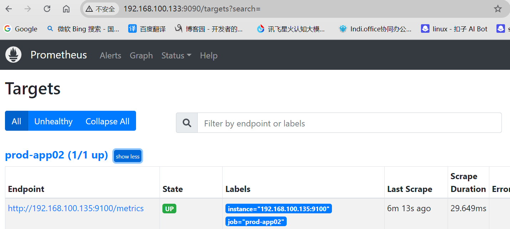The width and height of the screenshot is (510, 229).
Task: Toggle Collapse All target groups
Action: 107,121
